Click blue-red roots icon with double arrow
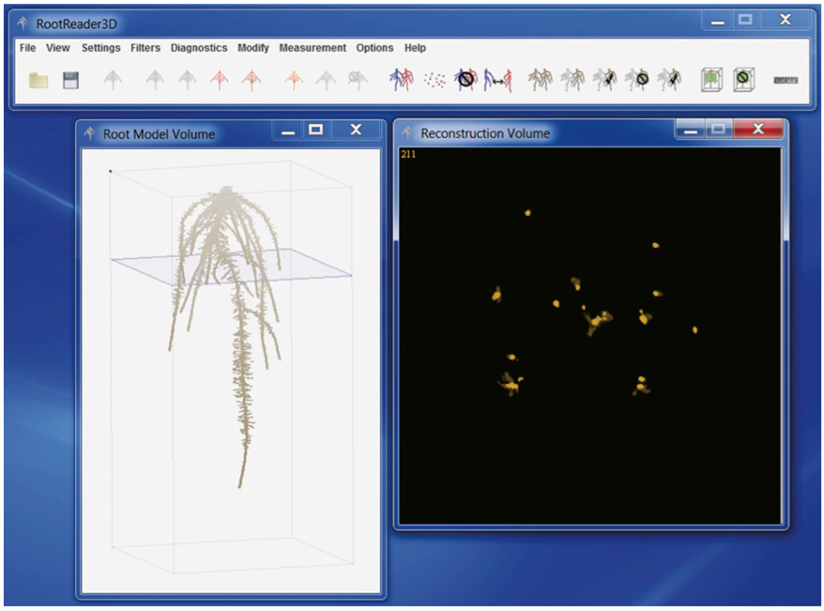 [497, 81]
